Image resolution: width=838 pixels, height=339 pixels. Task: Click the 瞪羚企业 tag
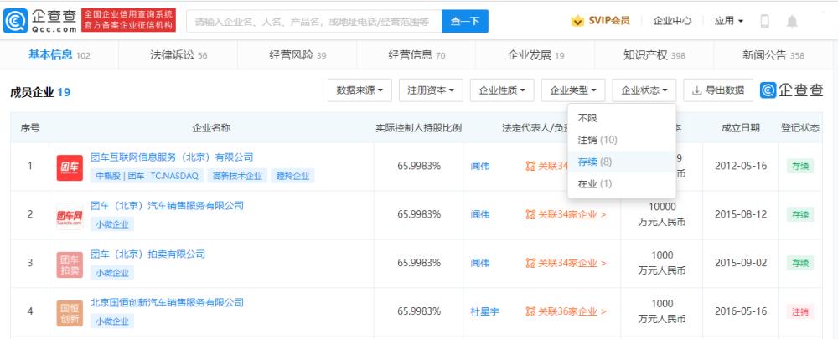pos(292,176)
